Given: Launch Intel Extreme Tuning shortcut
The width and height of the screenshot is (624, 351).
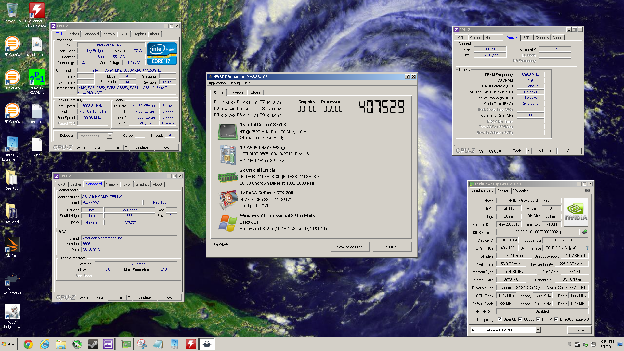Looking at the screenshot, I should (x=12, y=149).
